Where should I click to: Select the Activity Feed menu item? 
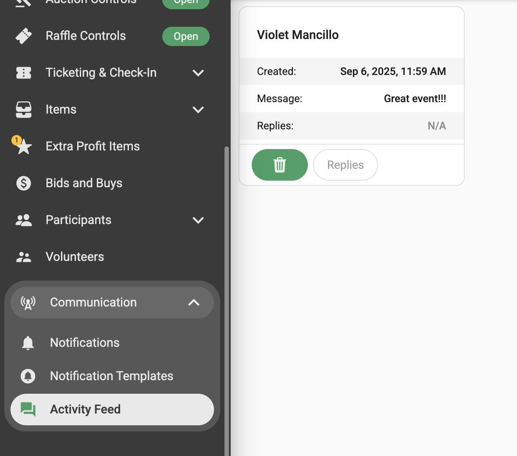[x=85, y=410]
